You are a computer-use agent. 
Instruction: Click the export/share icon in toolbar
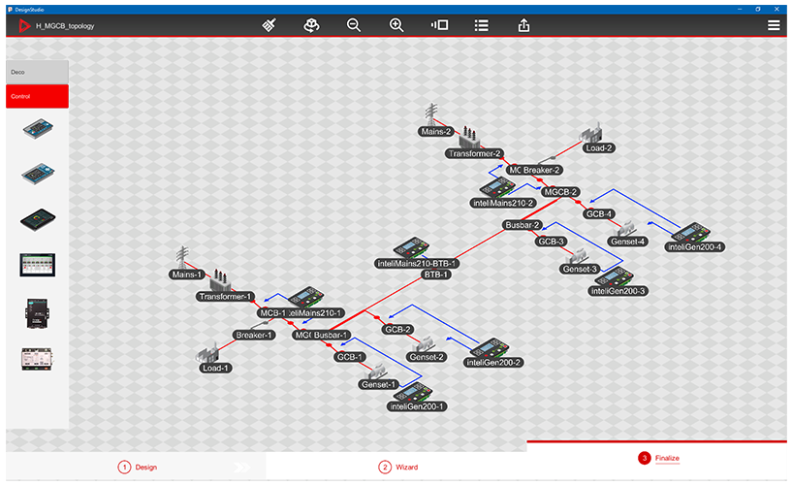tap(523, 26)
